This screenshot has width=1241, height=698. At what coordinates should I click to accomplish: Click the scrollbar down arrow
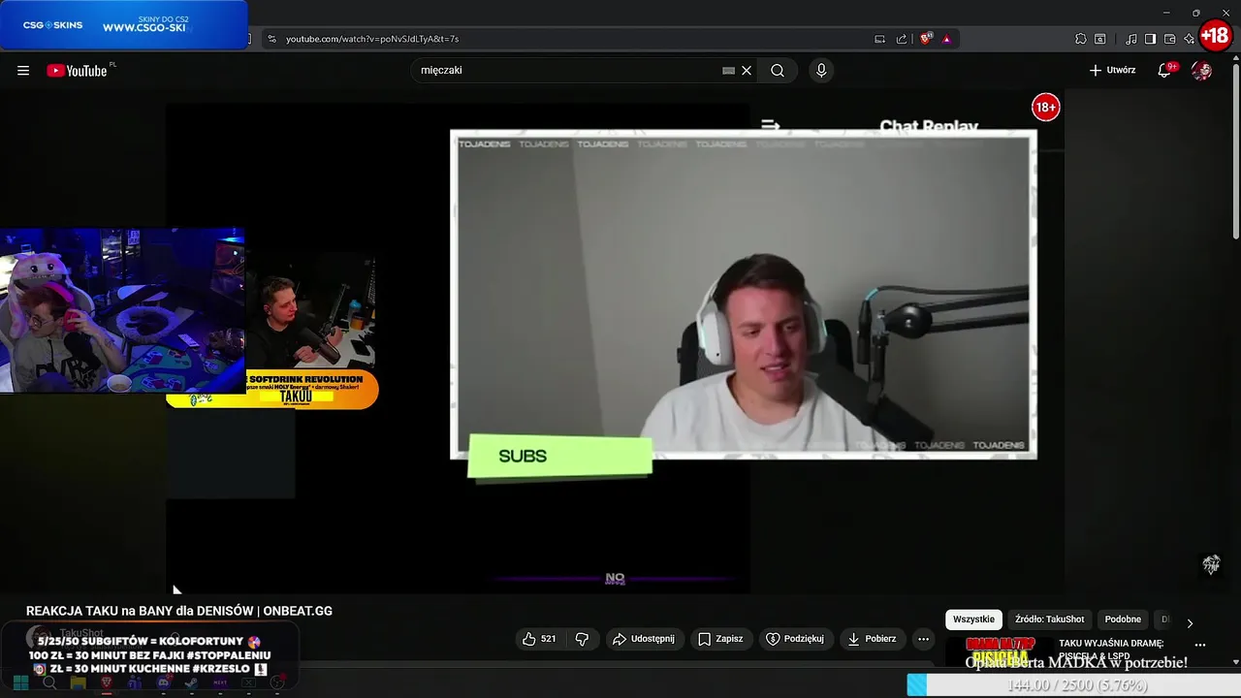click(1235, 662)
